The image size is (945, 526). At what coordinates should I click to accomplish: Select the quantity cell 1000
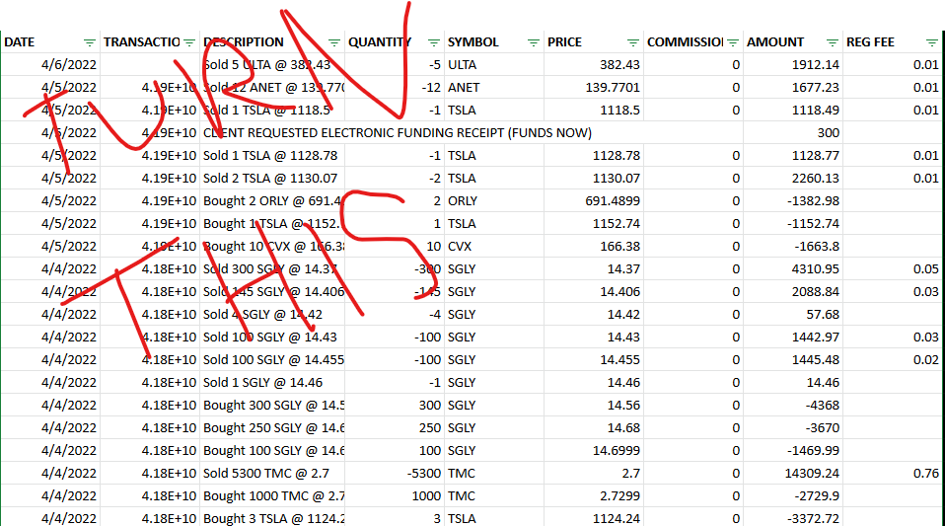[395, 495]
